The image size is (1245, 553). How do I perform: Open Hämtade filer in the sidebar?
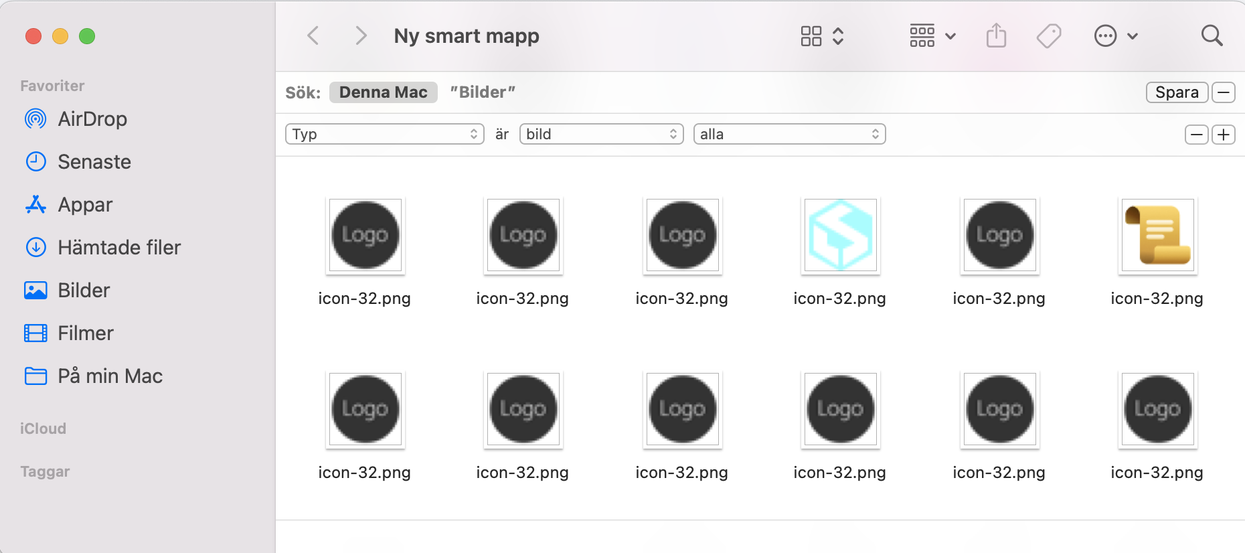[x=102, y=248]
